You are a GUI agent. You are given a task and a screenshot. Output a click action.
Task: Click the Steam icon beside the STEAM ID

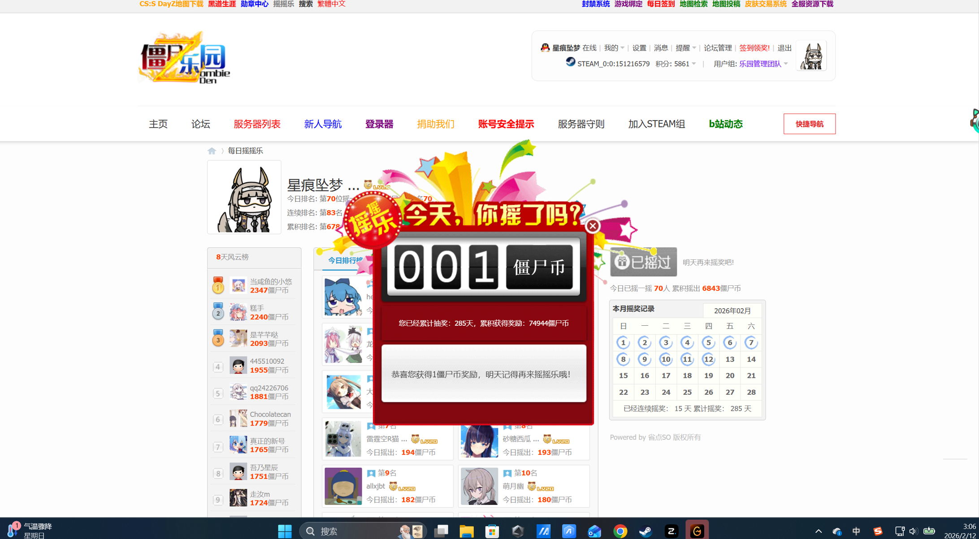(570, 62)
